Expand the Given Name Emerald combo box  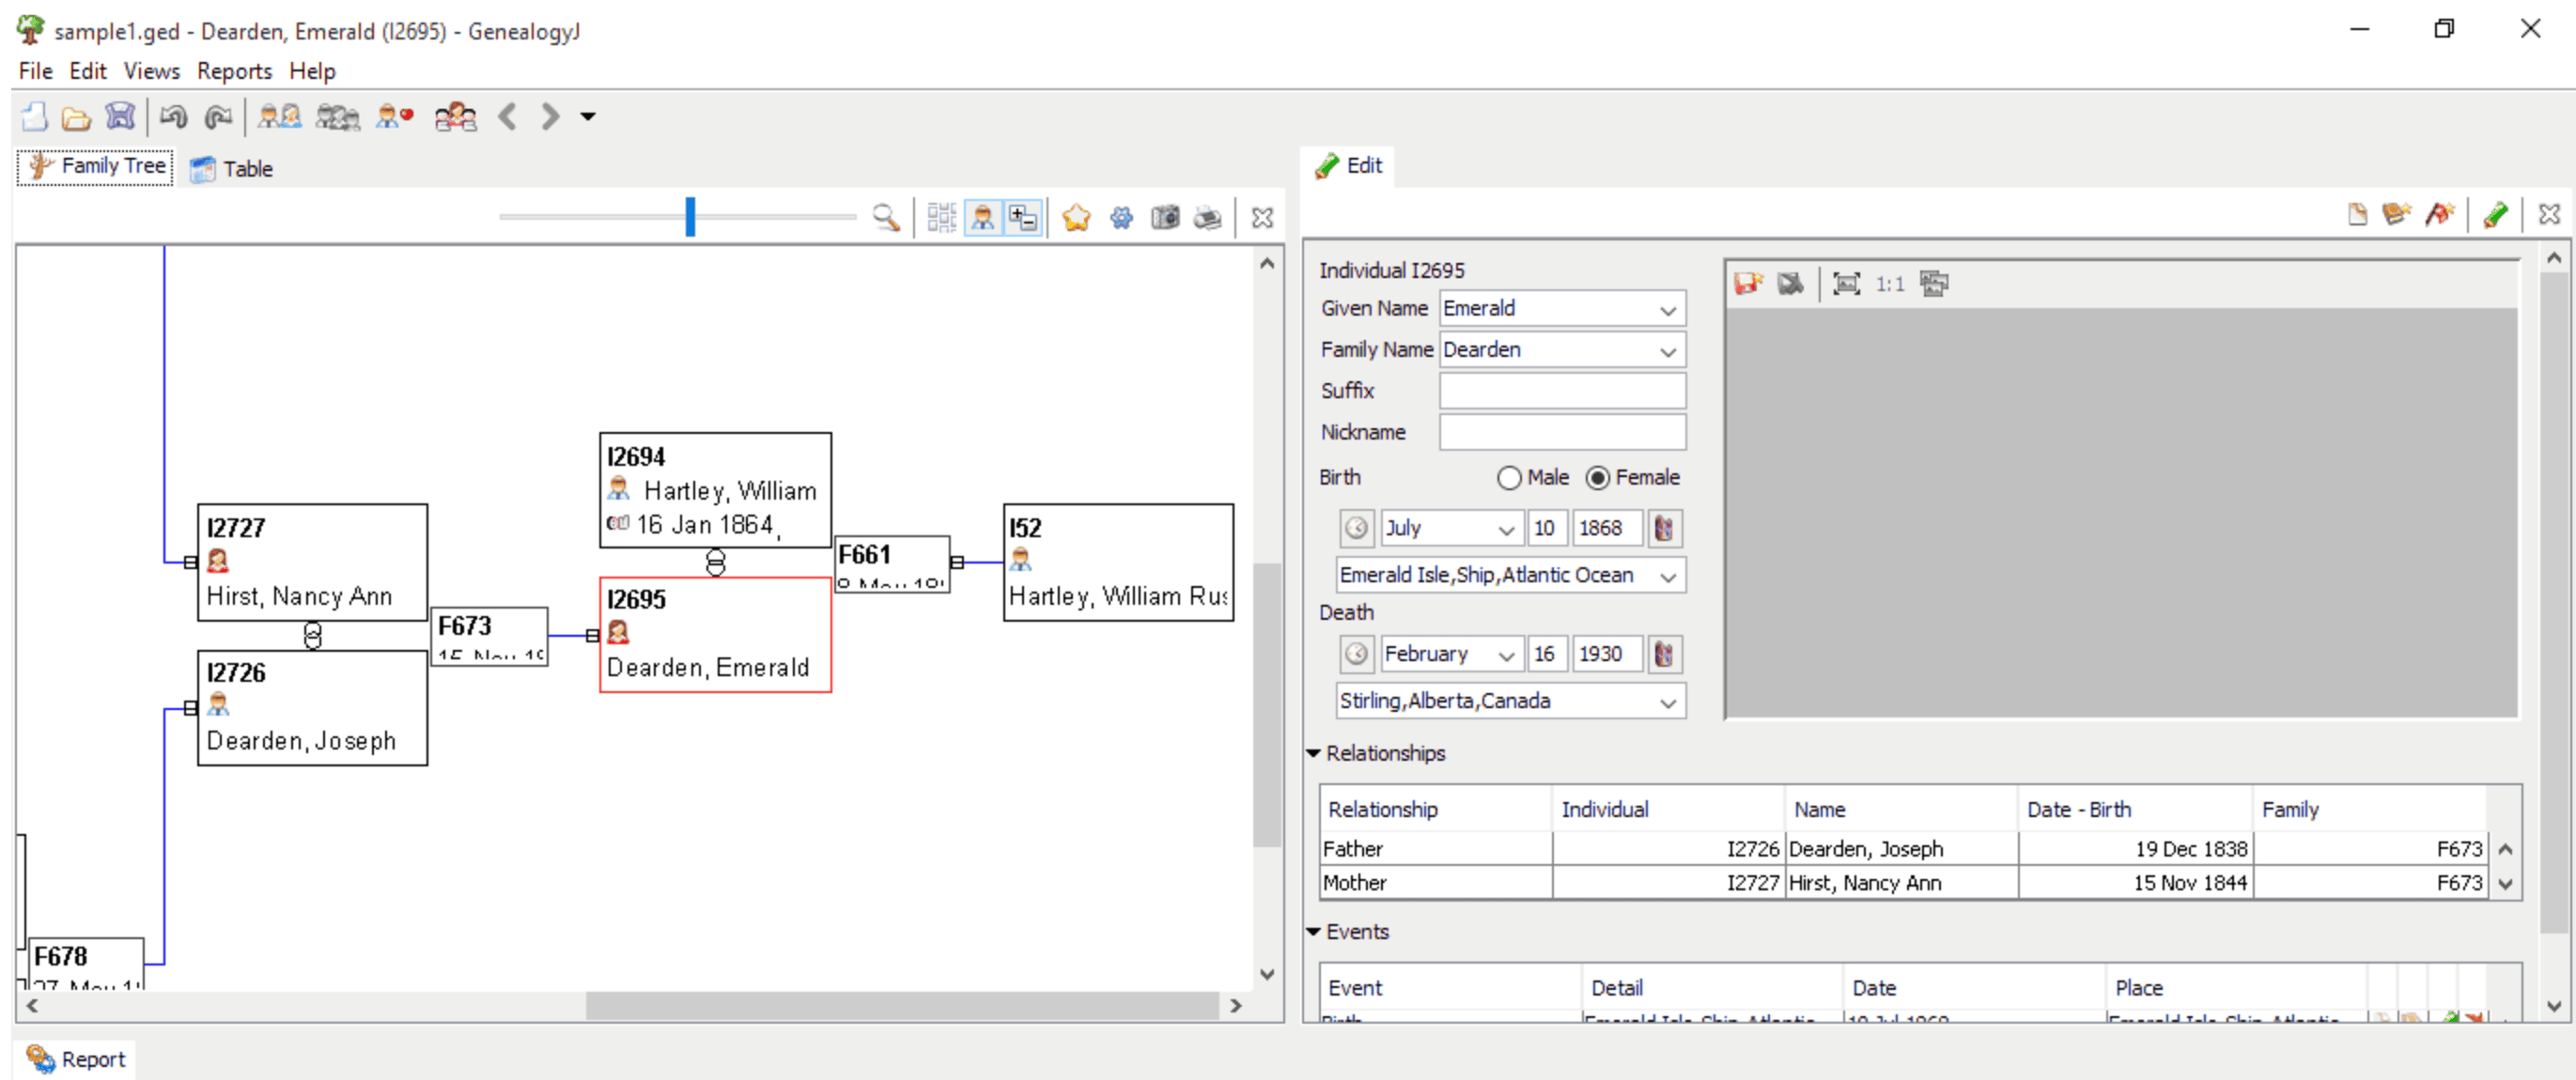[x=1667, y=309]
